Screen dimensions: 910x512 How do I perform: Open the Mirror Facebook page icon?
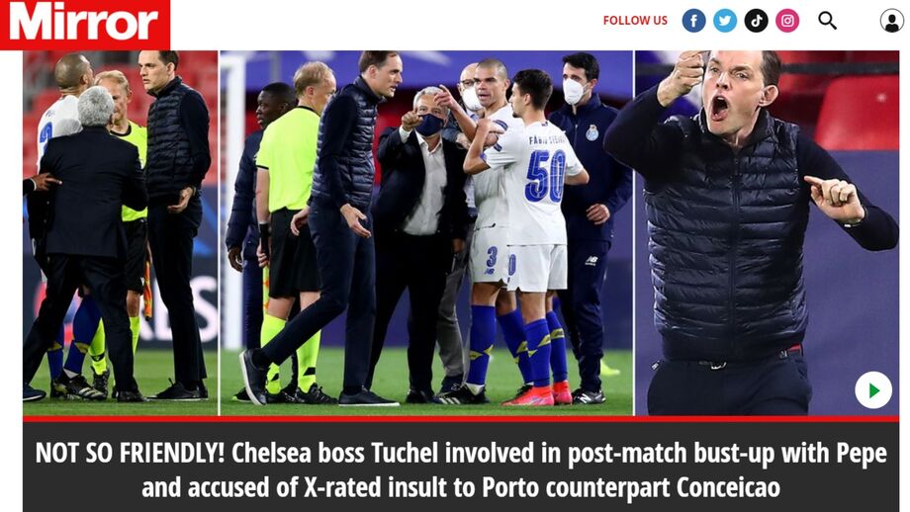pos(693,21)
